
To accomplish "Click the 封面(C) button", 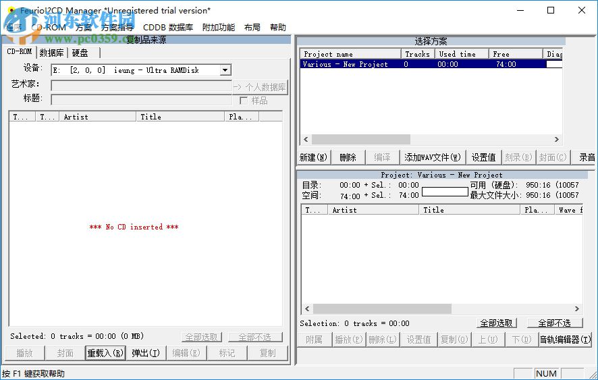I will coord(553,157).
